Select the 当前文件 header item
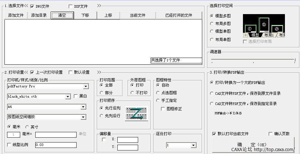This screenshot has width=300, height=154. pos(137,15)
